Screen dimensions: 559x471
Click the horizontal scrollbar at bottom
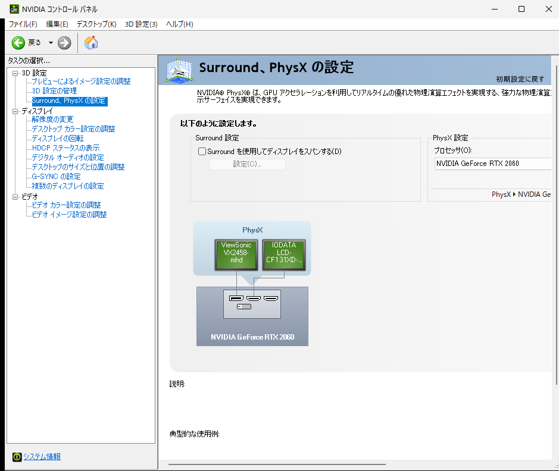(277, 464)
